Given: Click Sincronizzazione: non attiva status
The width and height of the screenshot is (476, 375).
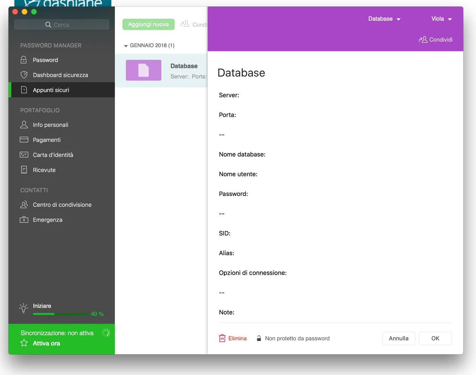Looking at the screenshot, I should (57, 333).
